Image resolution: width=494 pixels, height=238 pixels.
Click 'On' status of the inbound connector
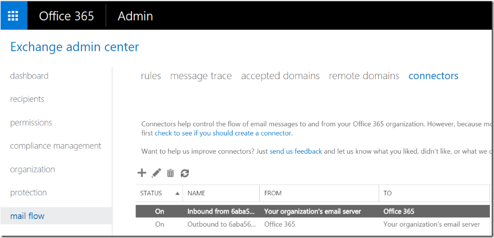point(160,211)
